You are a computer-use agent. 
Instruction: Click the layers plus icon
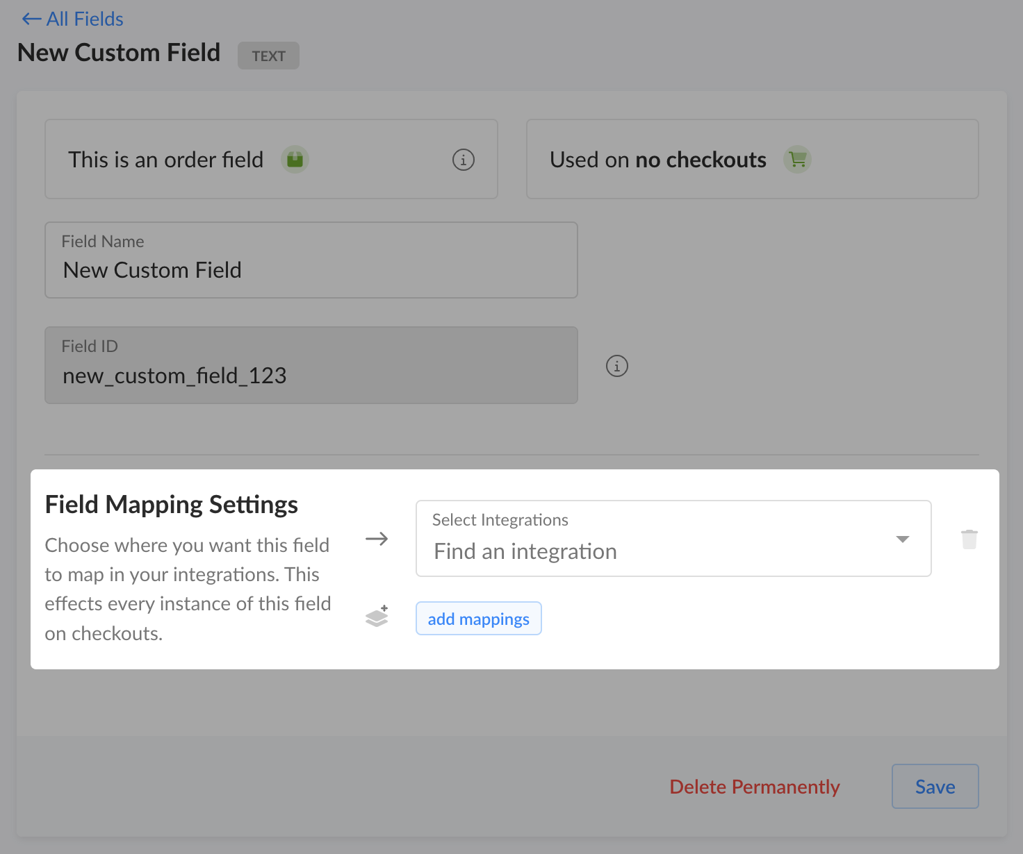coord(377,616)
